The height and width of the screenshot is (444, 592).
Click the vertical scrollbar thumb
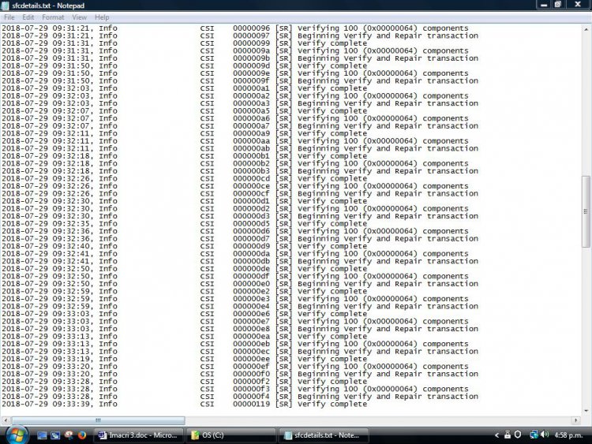[x=586, y=211]
